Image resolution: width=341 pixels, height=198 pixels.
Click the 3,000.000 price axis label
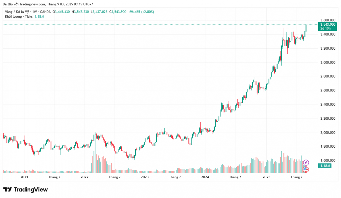[325, 62]
